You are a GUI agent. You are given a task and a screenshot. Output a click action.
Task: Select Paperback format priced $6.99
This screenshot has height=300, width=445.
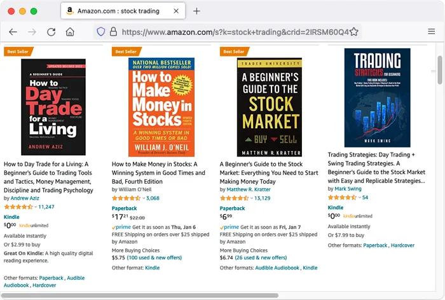tap(232, 208)
